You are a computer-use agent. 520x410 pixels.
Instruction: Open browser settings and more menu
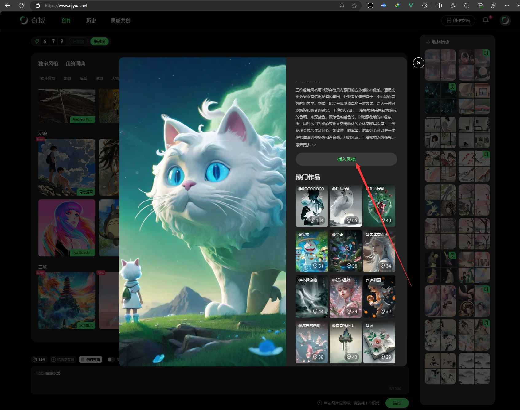(507, 6)
